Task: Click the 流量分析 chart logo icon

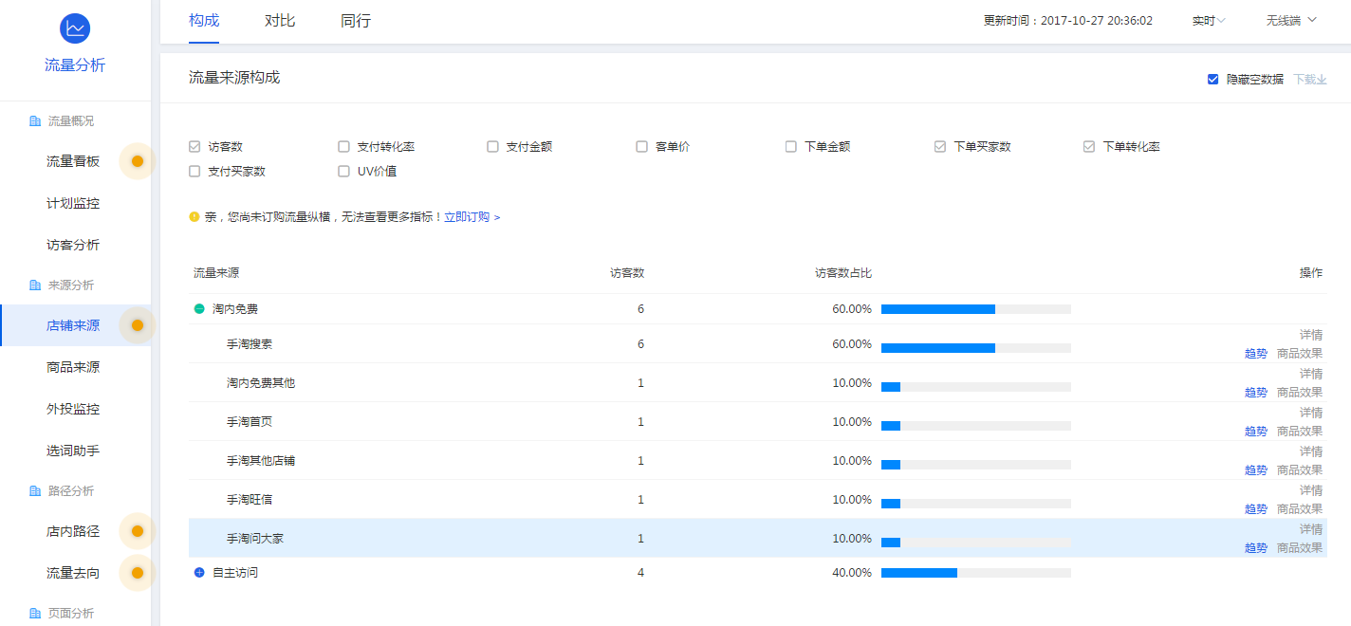Action: (75, 28)
